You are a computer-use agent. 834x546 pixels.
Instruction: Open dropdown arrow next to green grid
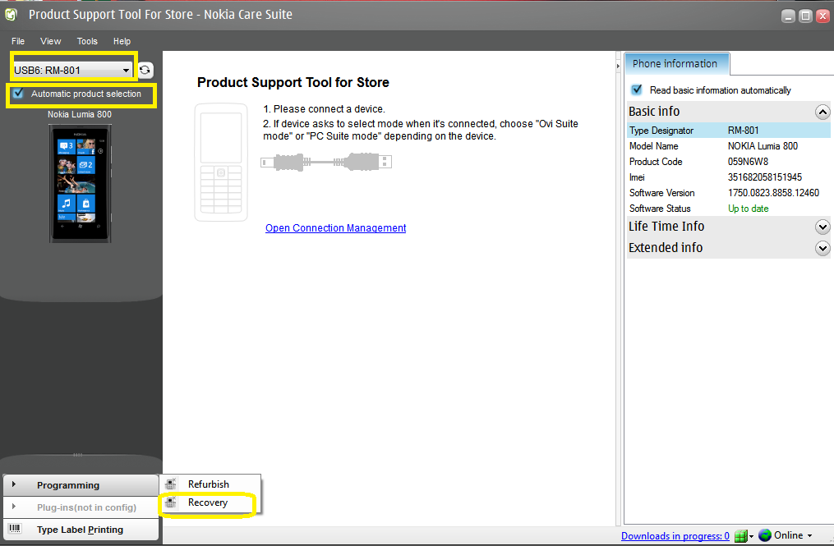751,536
